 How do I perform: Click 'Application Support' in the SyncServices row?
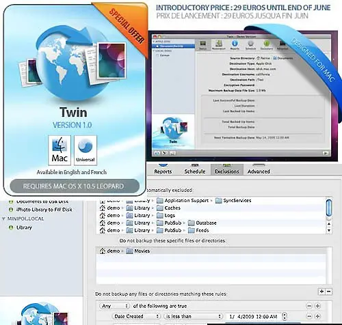pyautogui.click(x=186, y=201)
